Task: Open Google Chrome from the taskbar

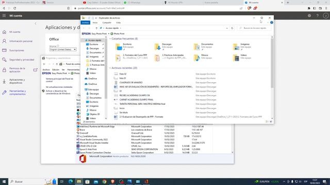Action: tap(104, 181)
